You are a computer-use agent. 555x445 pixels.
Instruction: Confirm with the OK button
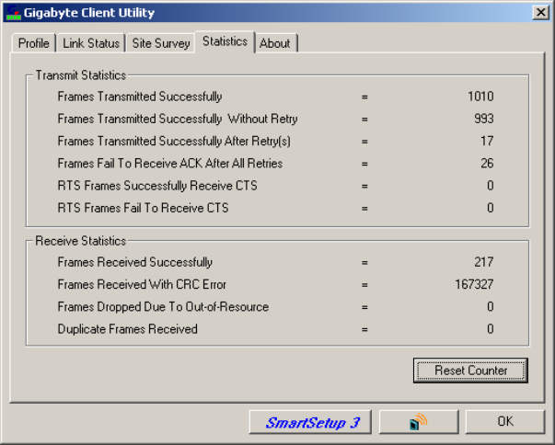point(505,422)
